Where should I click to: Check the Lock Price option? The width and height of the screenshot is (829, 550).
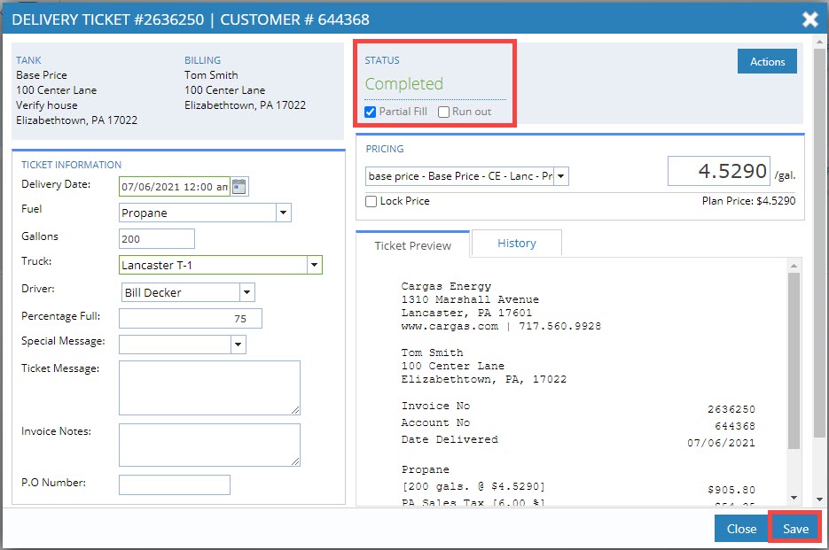tap(371, 201)
